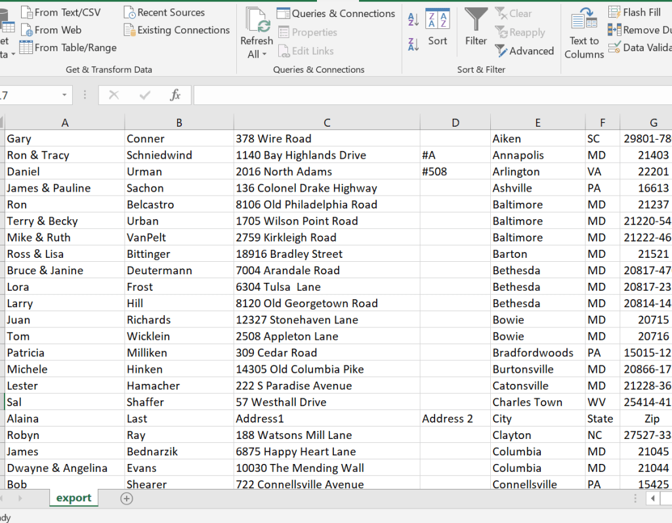This screenshot has height=523, width=672.
Task: Select column C header
Action: click(x=327, y=123)
